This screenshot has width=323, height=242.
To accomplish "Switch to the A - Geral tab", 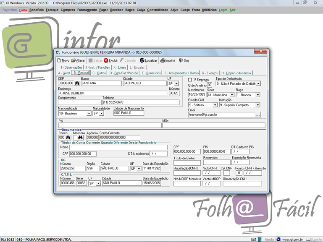I will (64, 73).
